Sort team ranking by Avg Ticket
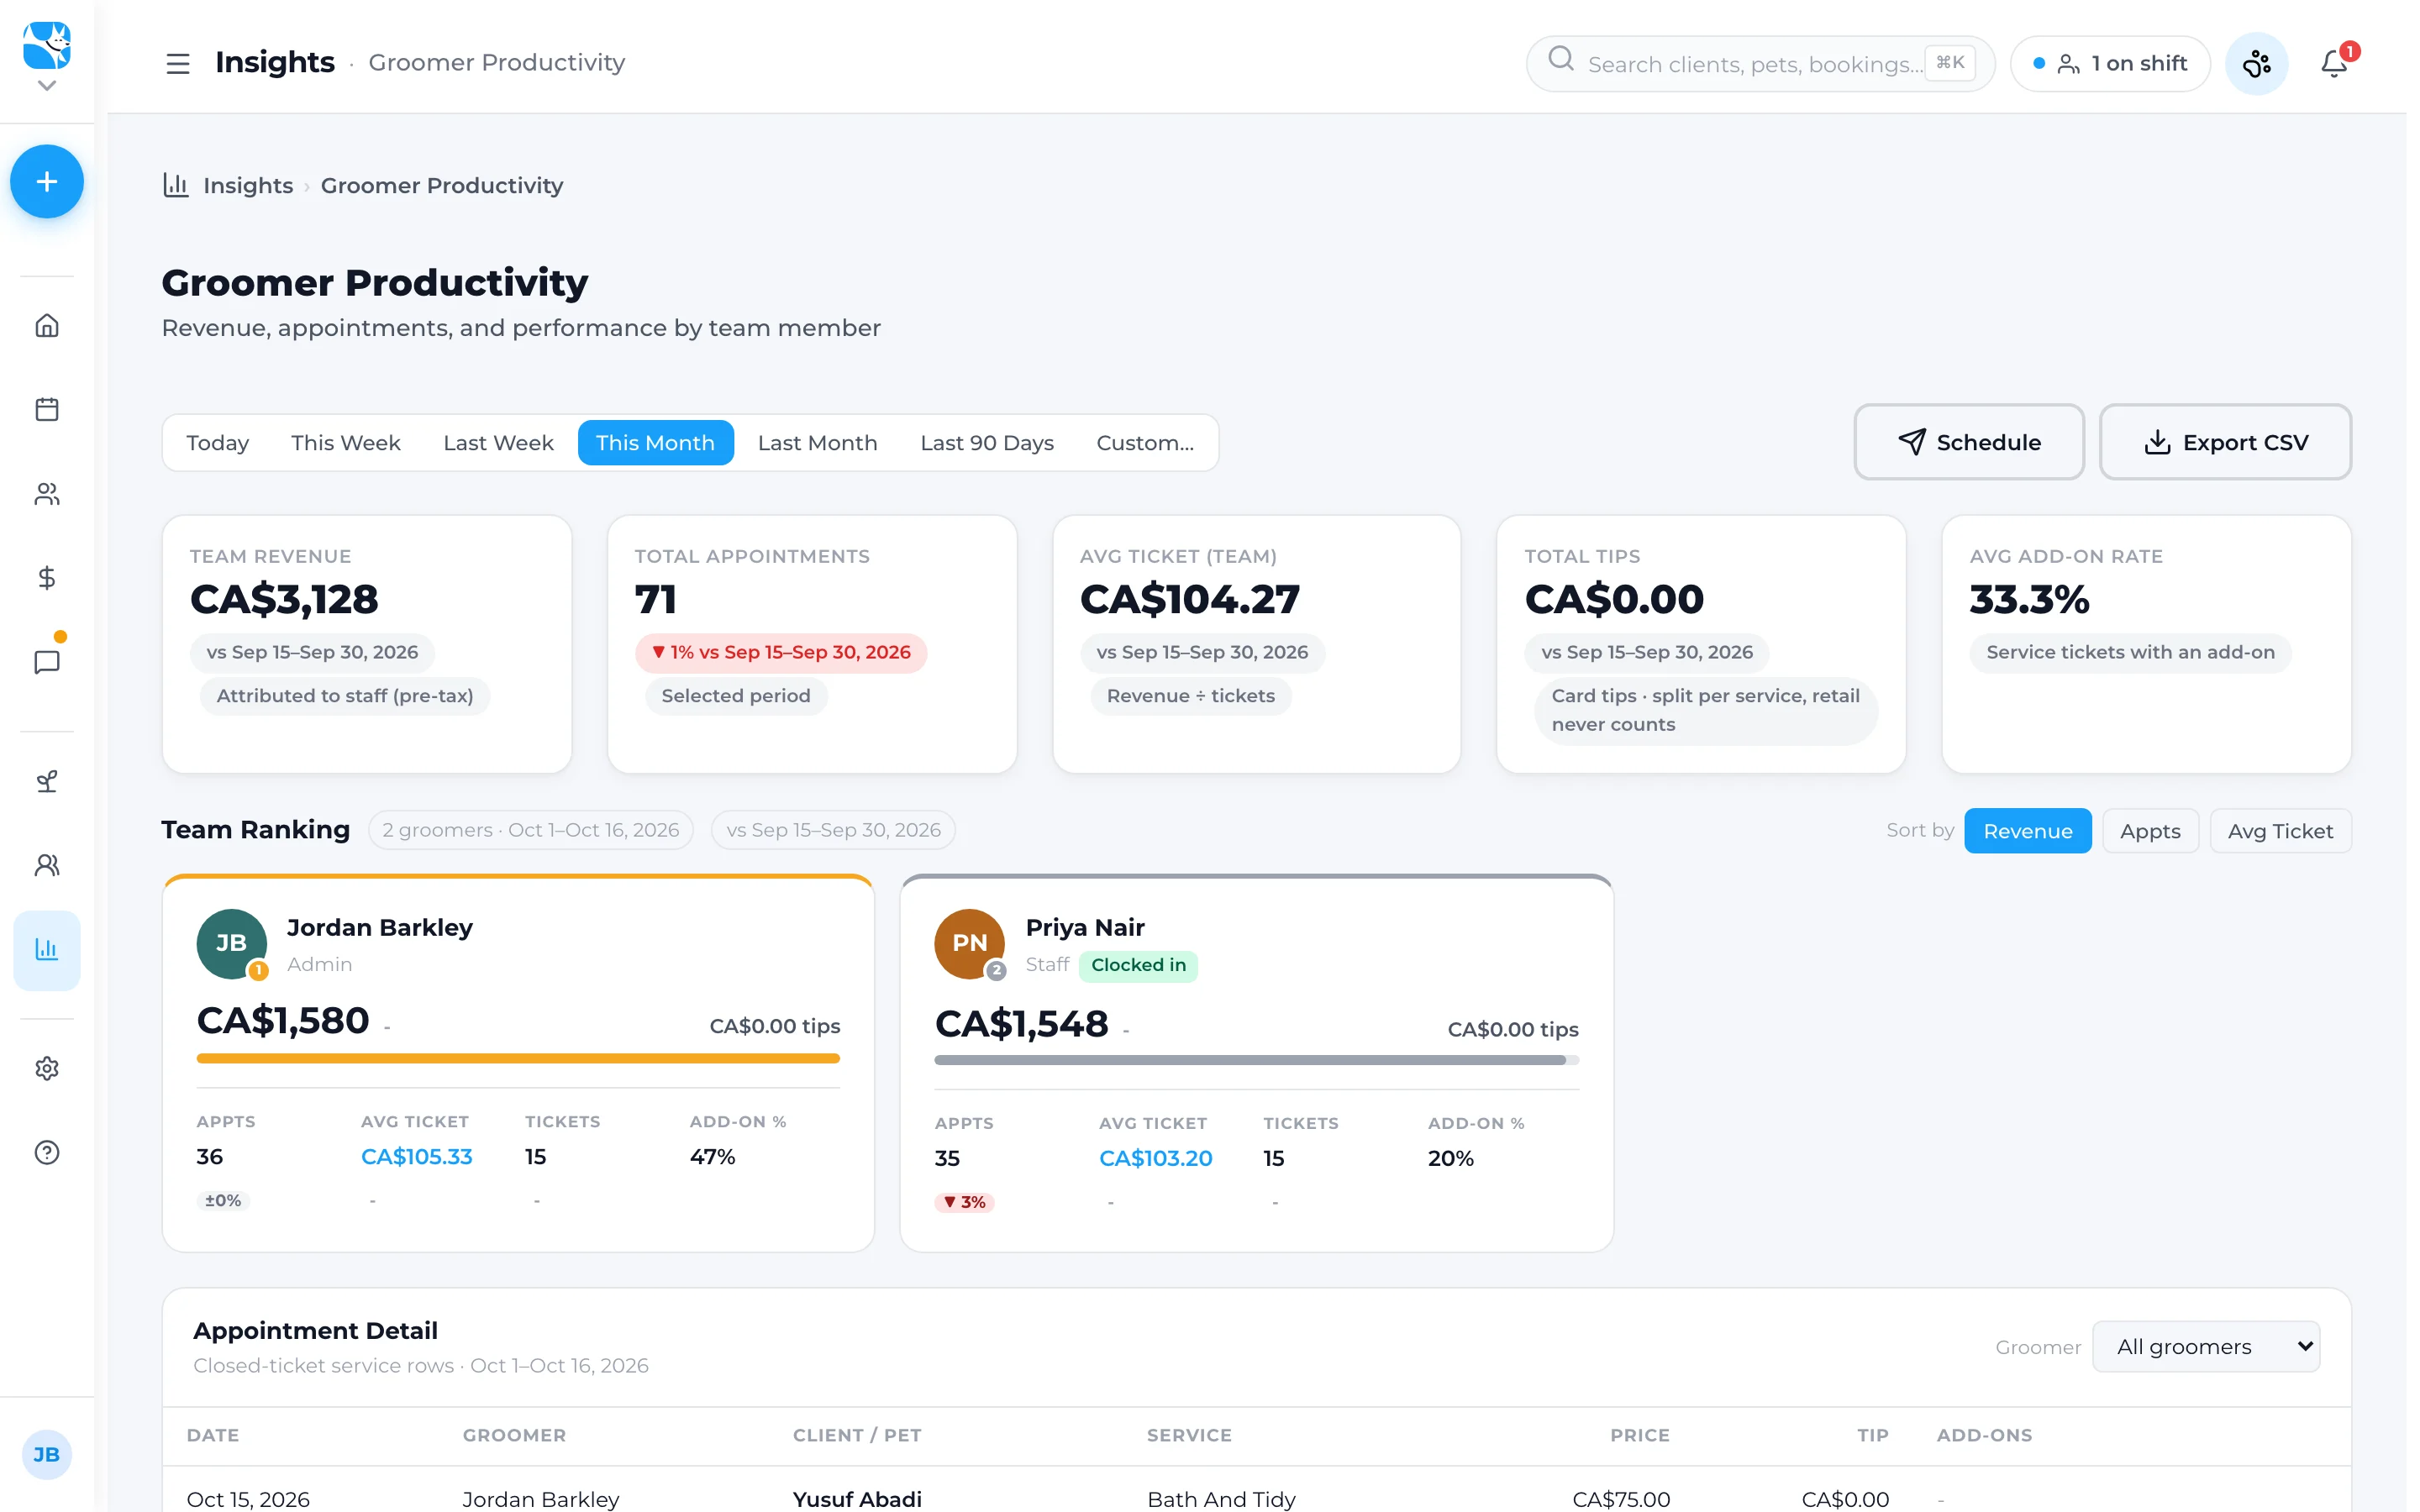This screenshot has height=1512, width=2420. (2280, 831)
